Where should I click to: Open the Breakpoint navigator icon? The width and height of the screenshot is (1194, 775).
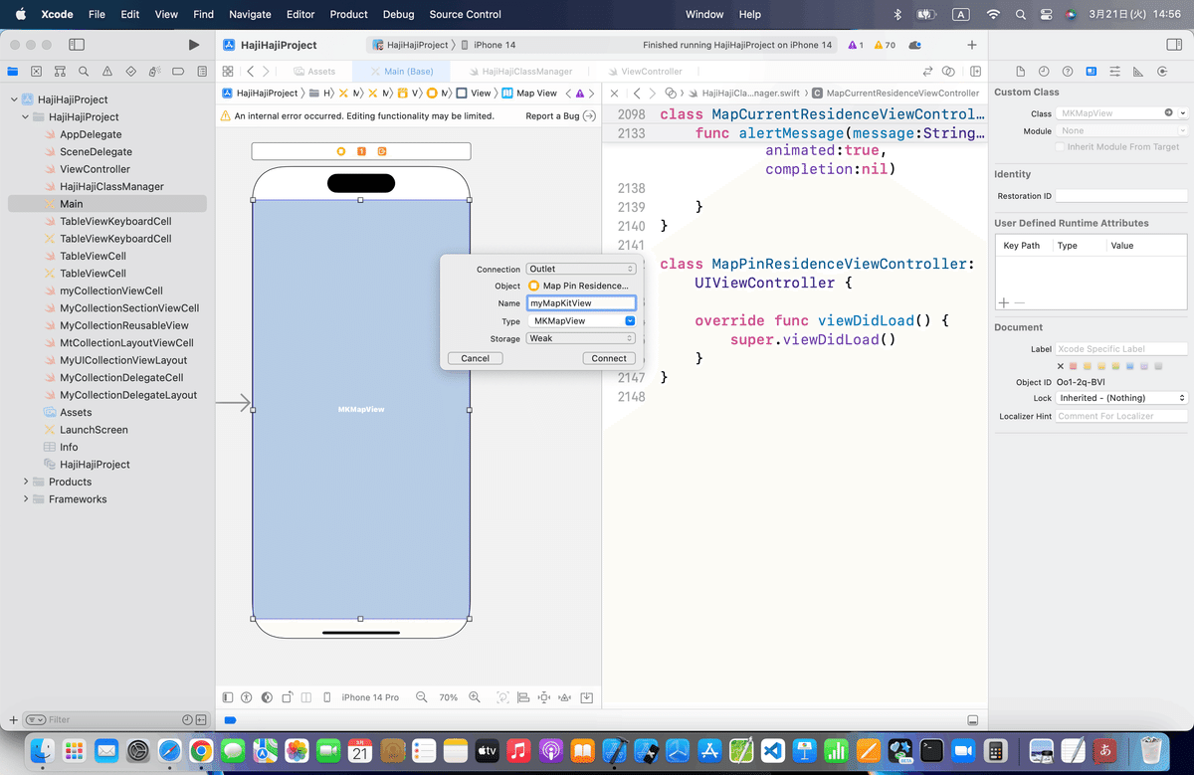(x=179, y=72)
